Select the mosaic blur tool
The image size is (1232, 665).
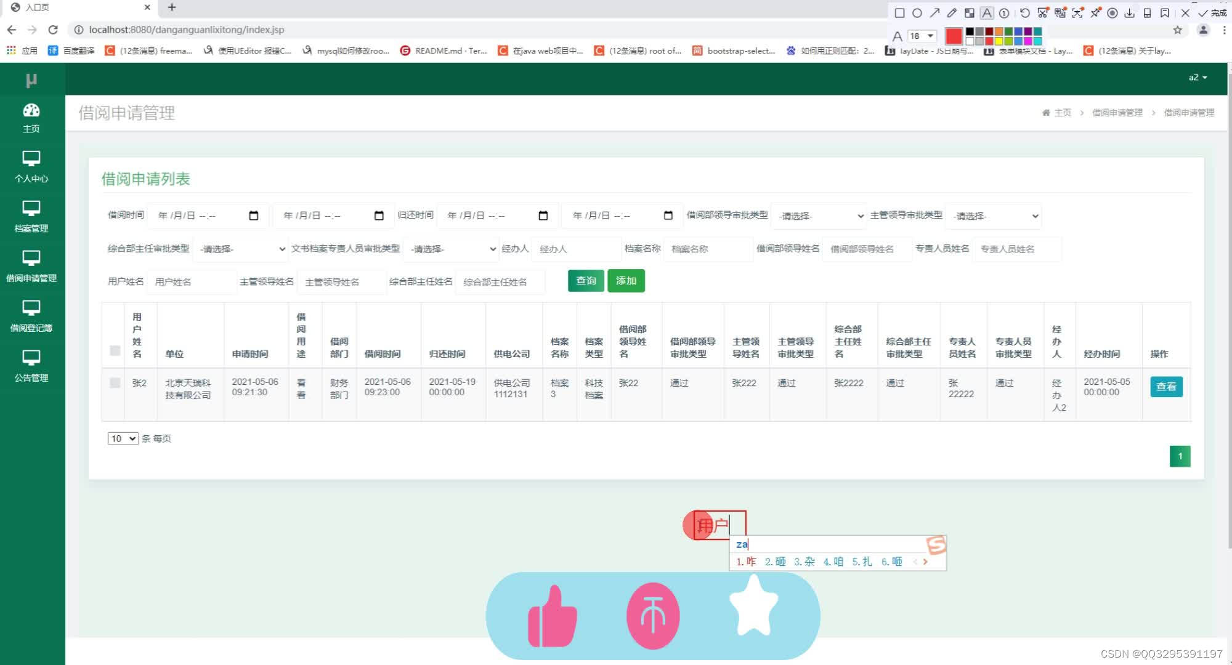[x=970, y=13]
